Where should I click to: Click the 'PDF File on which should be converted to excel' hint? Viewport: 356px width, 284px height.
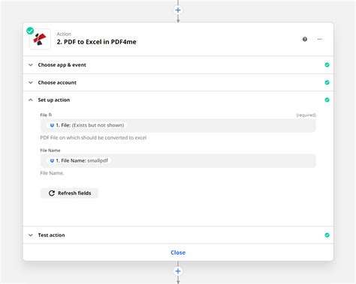coord(93,138)
